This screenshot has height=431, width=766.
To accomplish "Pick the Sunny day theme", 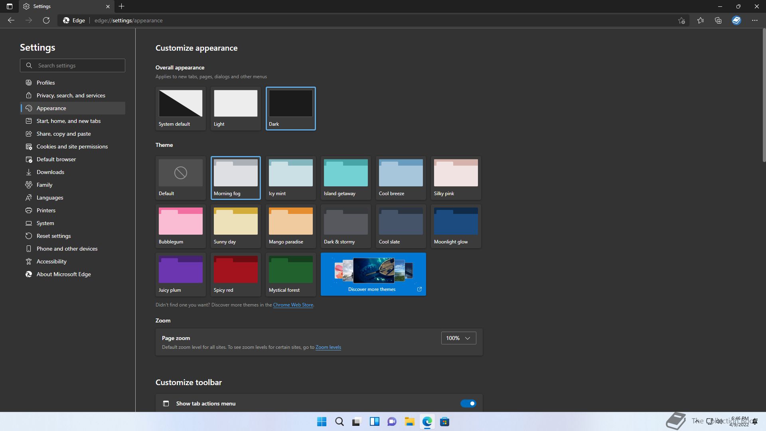I will click(236, 226).
